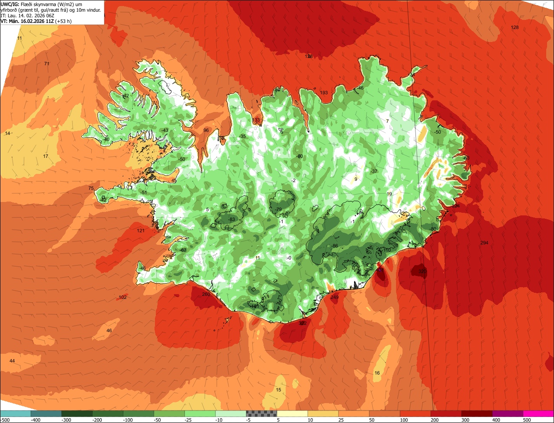
Task: Pick the -200 to -100 green legend swatch
Action: coord(107,413)
